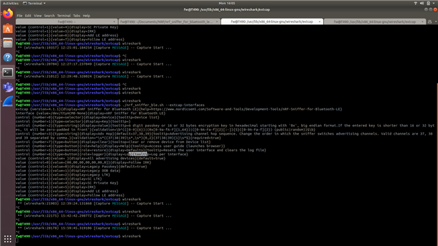Open the Edit menu
438x246 pixels.
tap(28, 16)
